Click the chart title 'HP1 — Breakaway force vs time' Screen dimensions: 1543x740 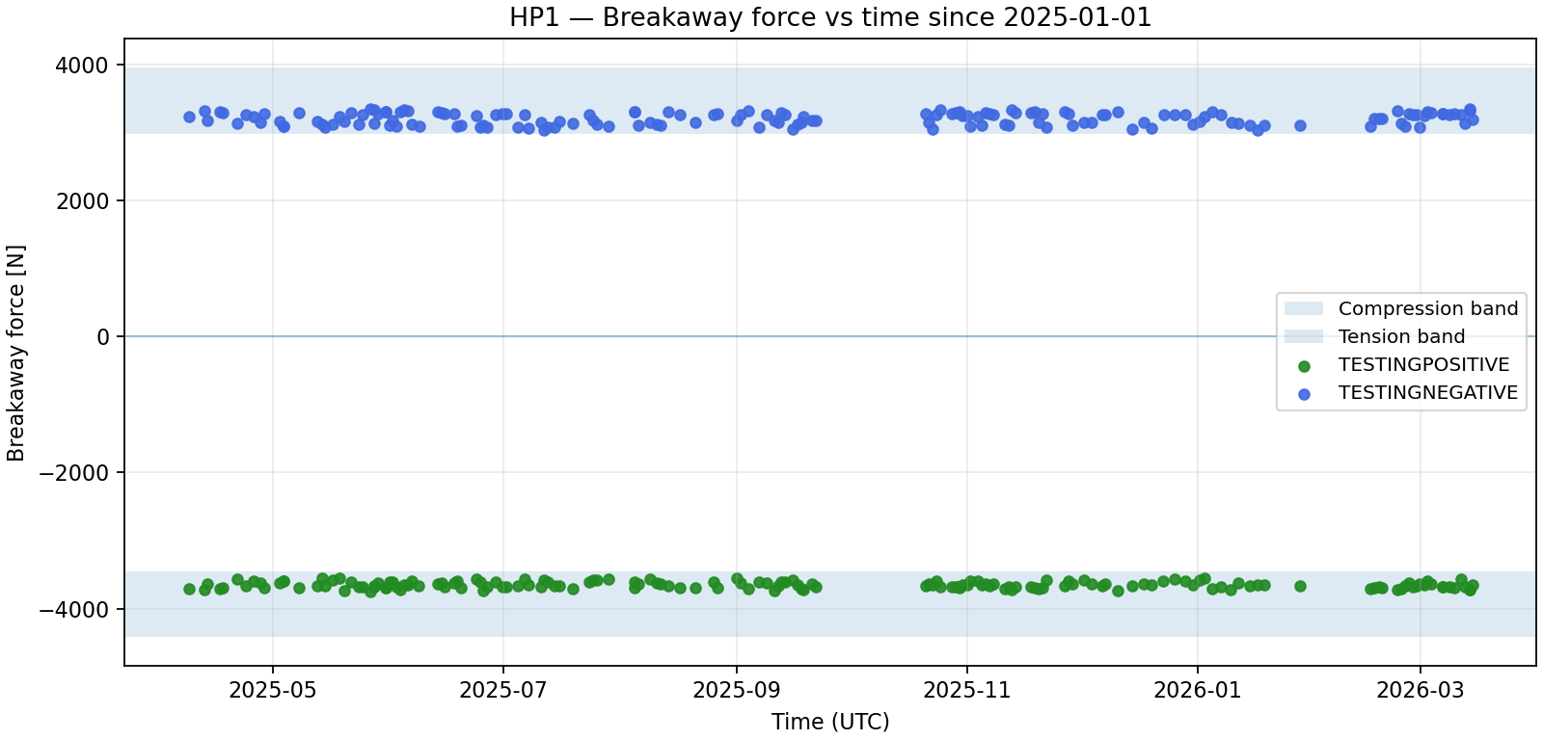830,17
